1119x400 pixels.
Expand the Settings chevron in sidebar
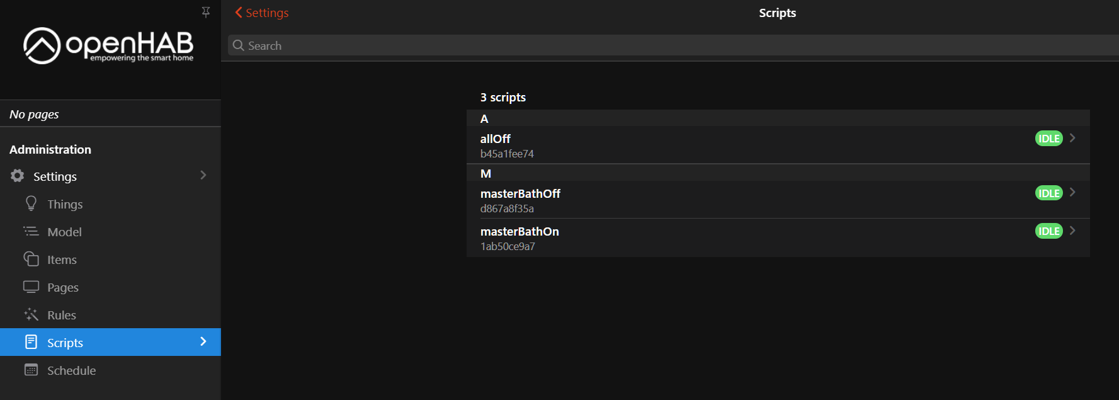(203, 175)
